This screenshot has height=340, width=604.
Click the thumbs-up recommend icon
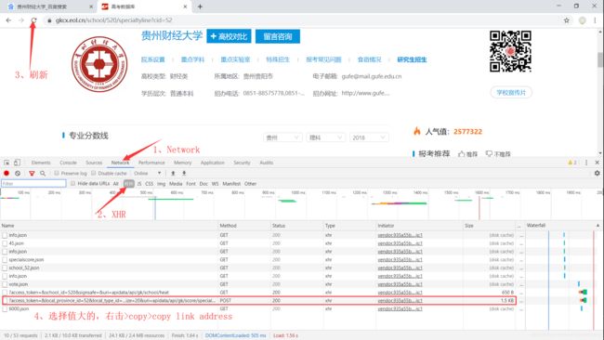coord(462,153)
